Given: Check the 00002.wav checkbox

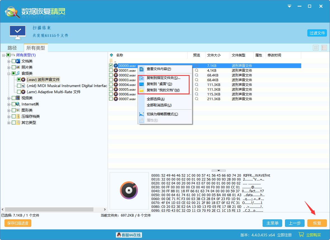Looking at the screenshot, I should [111, 75].
